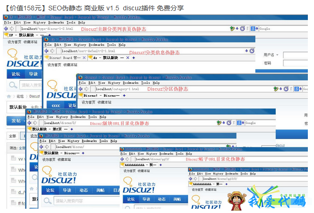Screen dimensions: 314x213
Task: Open new tab in category-1.html window
Action: 124,96
